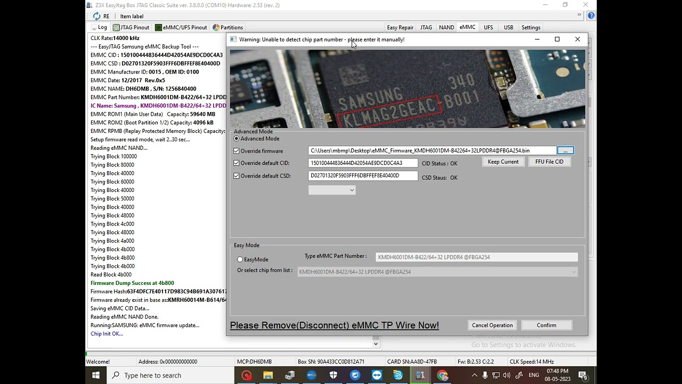This screenshot has height=384, width=682.
Task: Click the Type eMMC Part Number field
Action: (x=476, y=257)
